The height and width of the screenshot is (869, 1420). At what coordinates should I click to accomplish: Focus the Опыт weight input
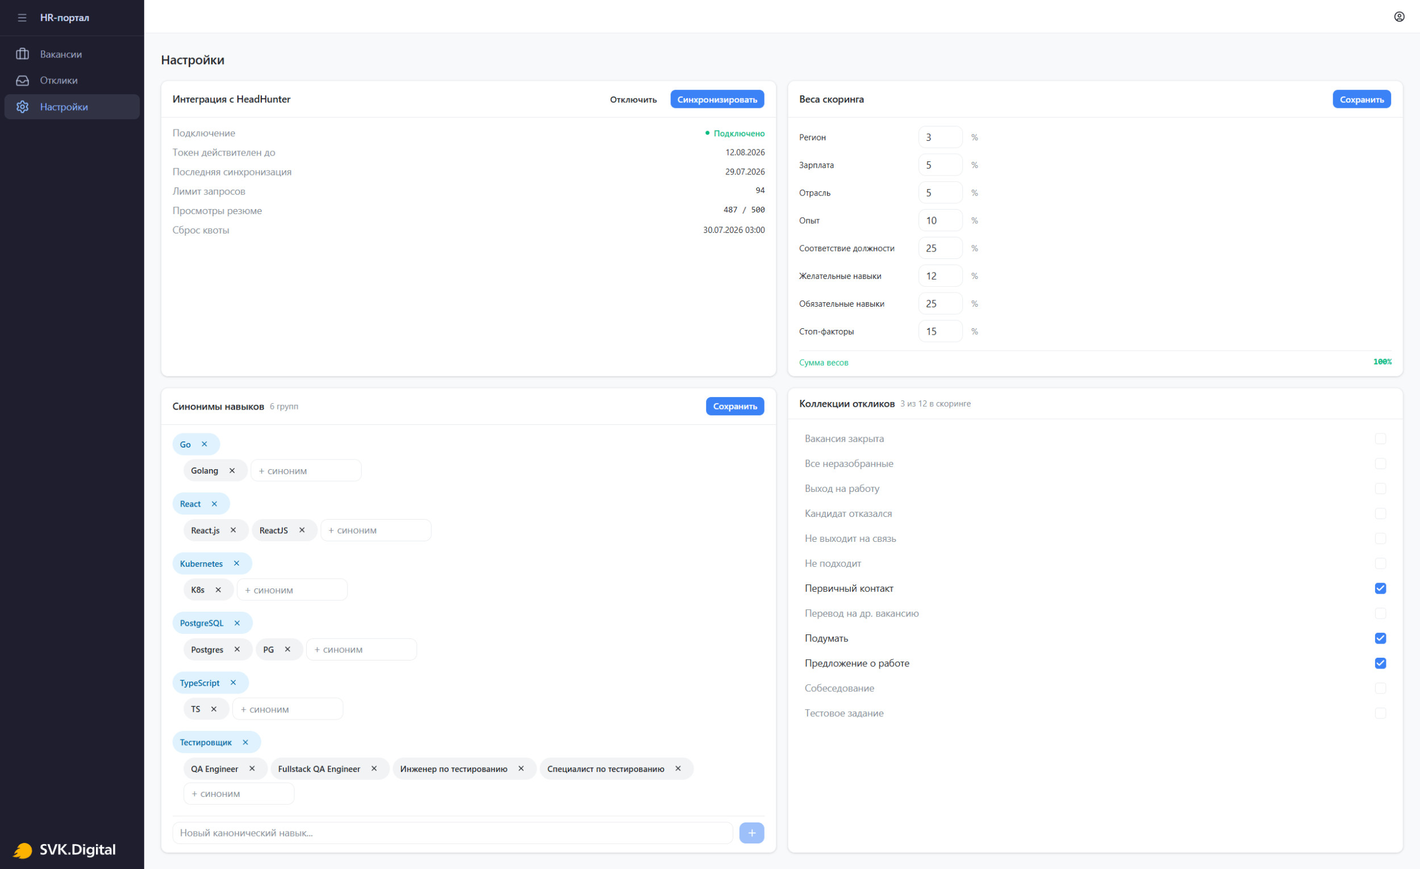click(x=940, y=221)
